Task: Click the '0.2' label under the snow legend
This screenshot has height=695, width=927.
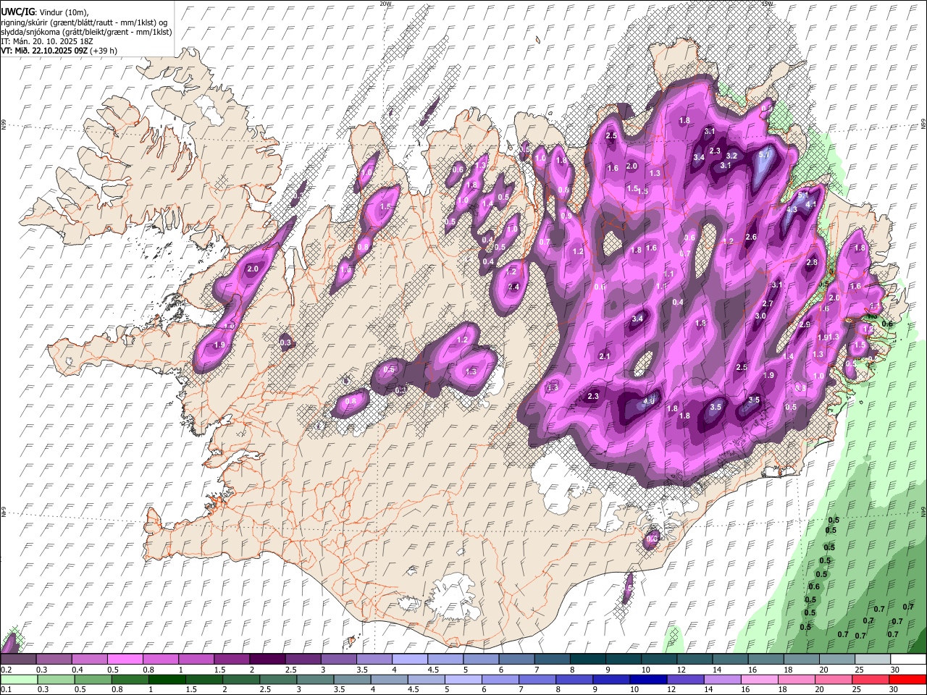Action: click(6, 670)
